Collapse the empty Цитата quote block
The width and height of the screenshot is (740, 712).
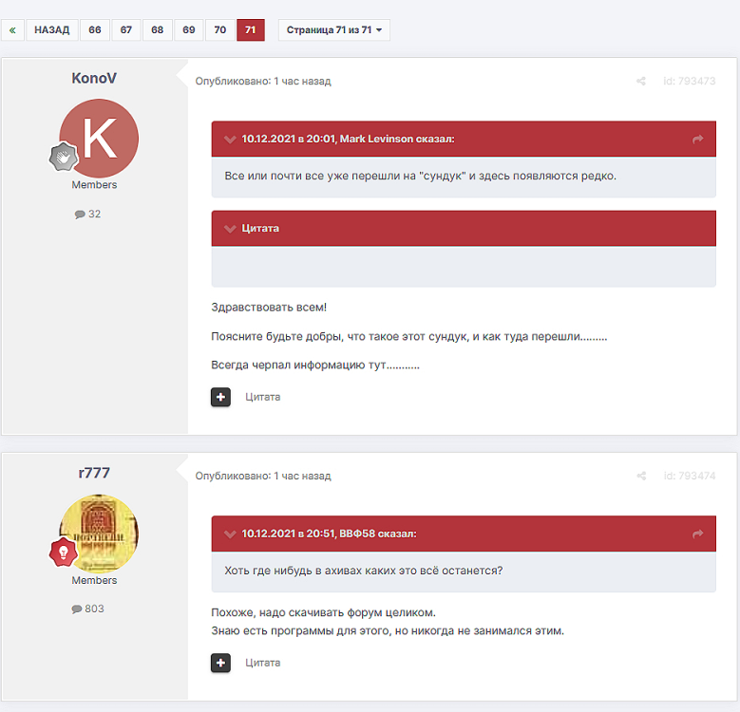click(x=229, y=229)
